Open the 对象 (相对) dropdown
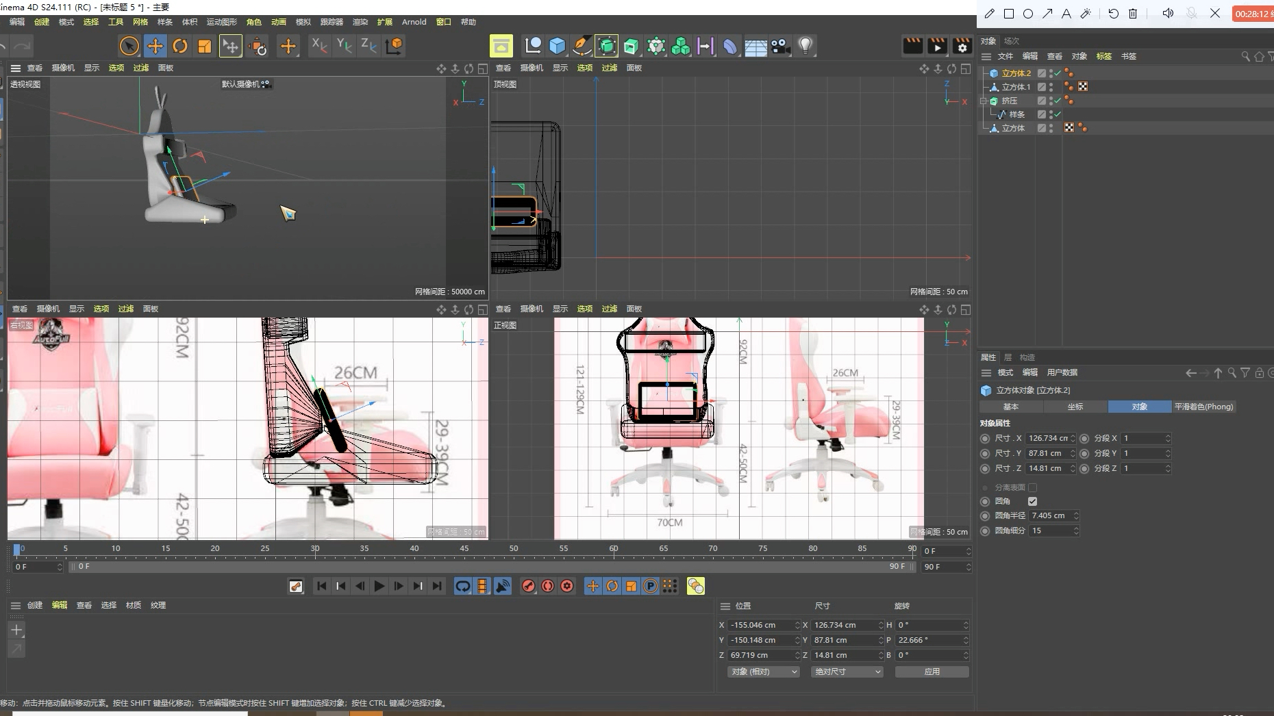The height and width of the screenshot is (716, 1274). [763, 672]
